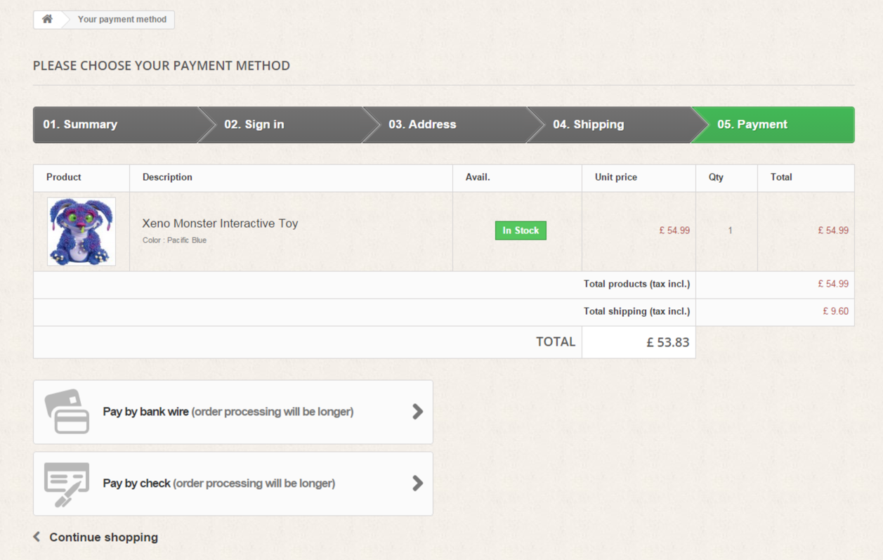Choose Pay by check
The height and width of the screenshot is (560, 883).
[x=218, y=483]
